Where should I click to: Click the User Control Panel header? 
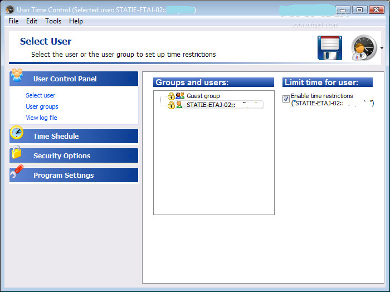(x=74, y=79)
